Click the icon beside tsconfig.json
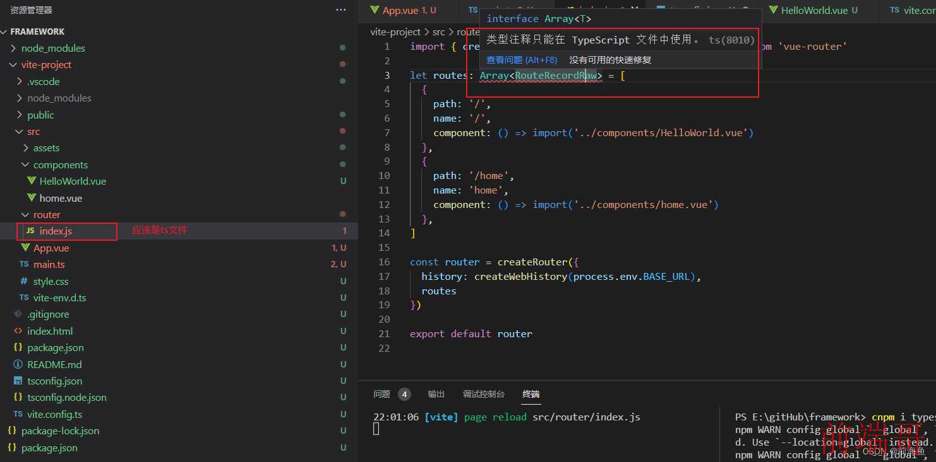936x462 pixels. coord(18,381)
